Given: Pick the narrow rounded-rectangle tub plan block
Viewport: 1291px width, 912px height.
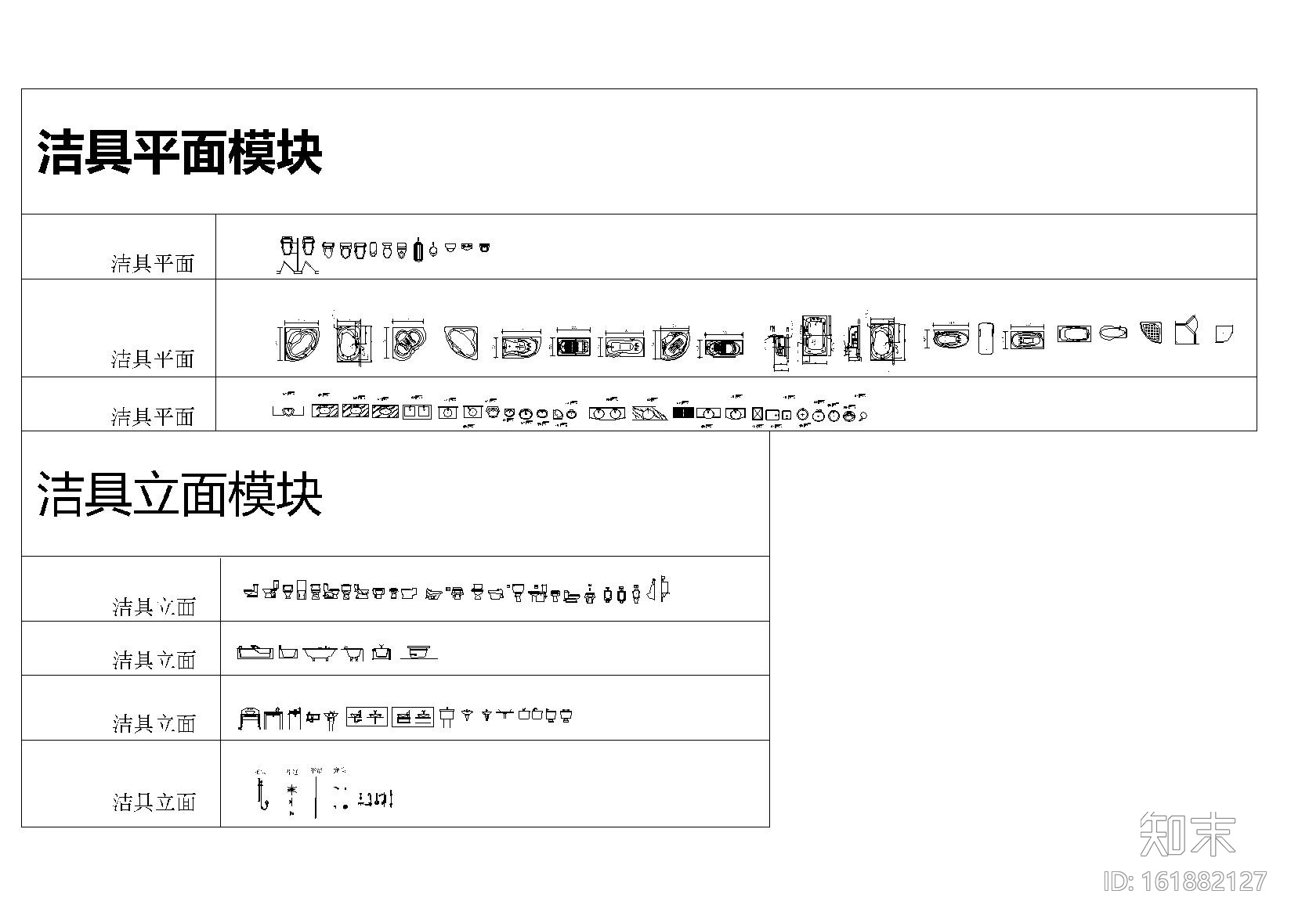Looking at the screenshot, I should click(986, 338).
